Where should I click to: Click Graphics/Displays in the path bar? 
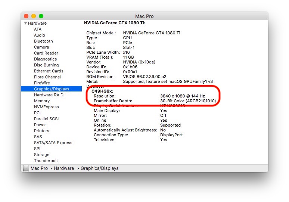coord(100,168)
